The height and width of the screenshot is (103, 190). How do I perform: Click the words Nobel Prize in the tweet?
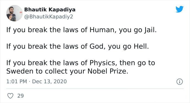[108, 71]
